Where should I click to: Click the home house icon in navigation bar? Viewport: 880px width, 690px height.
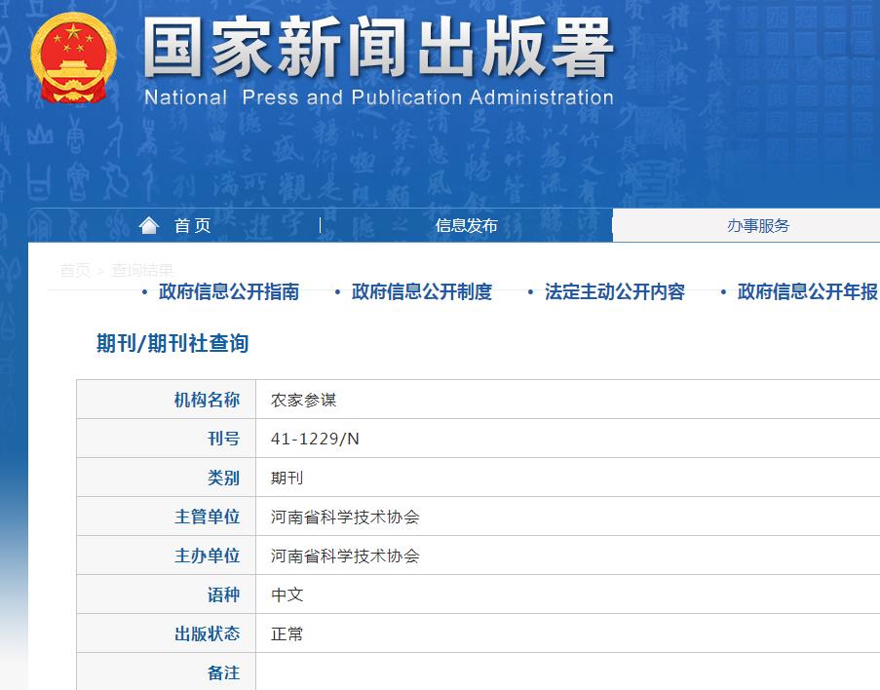(148, 224)
